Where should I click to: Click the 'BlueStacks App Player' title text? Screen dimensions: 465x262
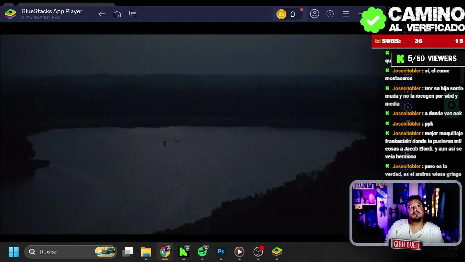(52, 11)
